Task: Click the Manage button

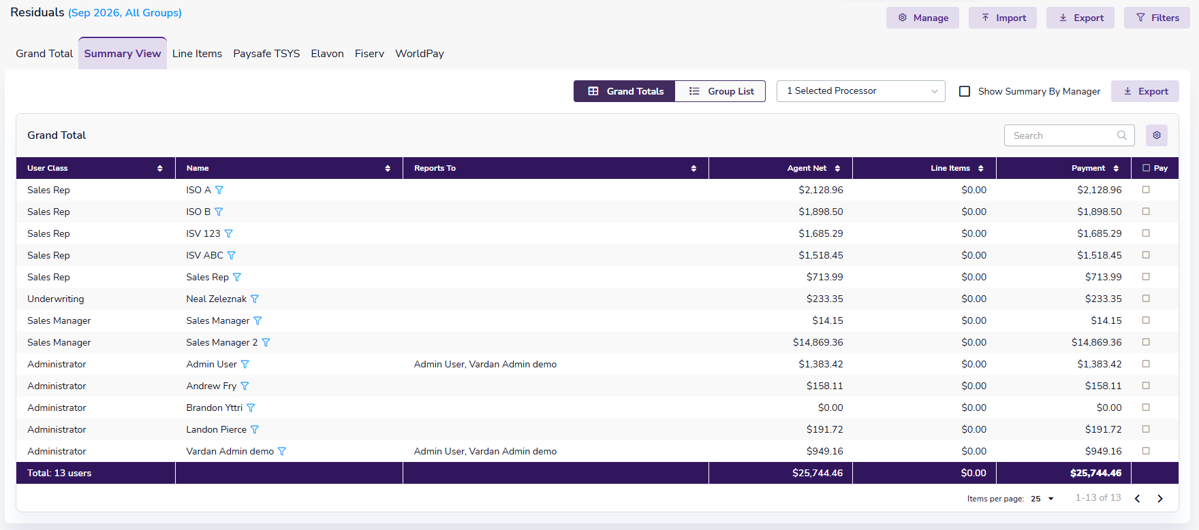Action: coord(922,18)
